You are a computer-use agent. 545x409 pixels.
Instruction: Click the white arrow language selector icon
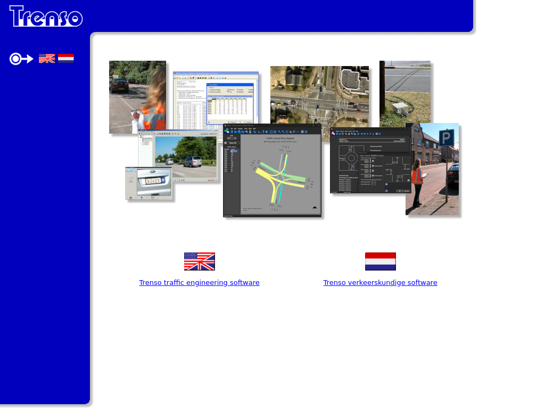(21, 59)
